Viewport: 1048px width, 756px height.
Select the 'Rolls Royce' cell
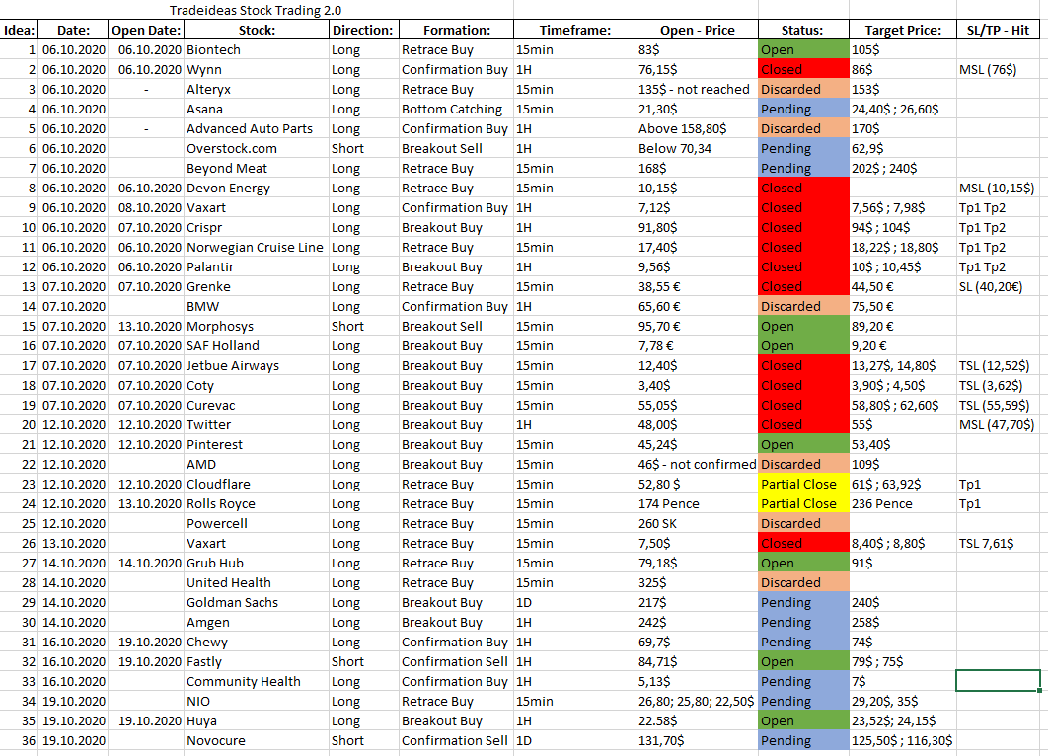coord(257,503)
